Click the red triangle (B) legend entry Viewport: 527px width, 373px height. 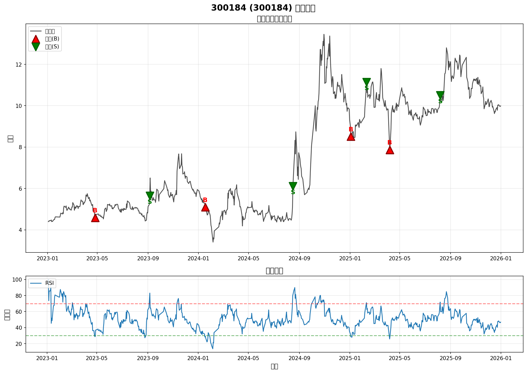tap(36, 39)
